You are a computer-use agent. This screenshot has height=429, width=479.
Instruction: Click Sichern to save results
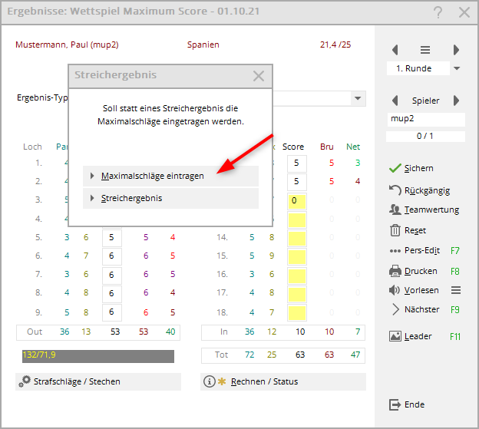pyautogui.click(x=411, y=168)
